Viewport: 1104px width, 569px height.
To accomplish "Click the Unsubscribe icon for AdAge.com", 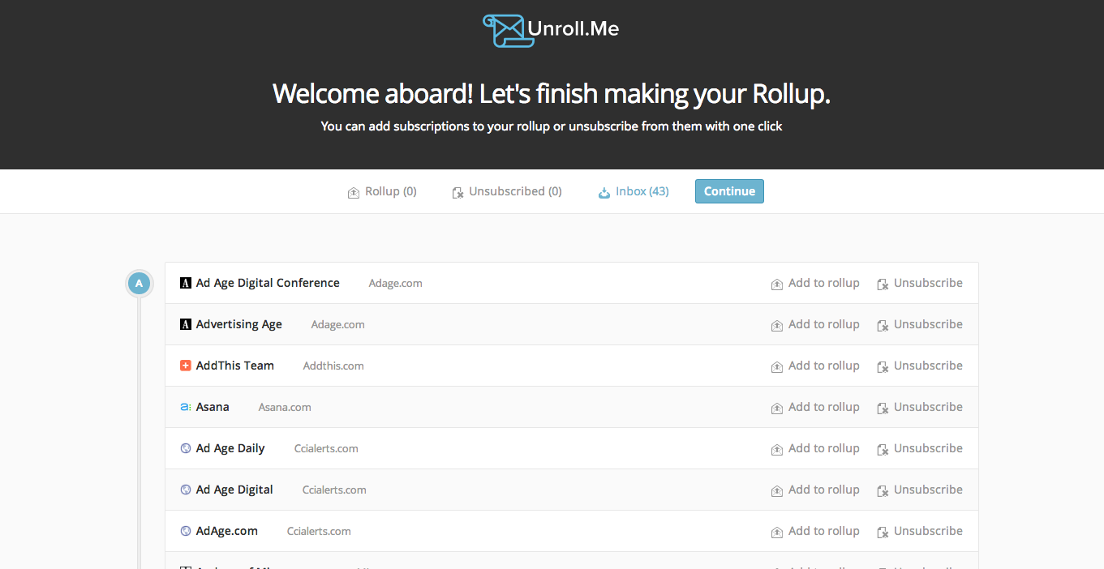I will coord(883,533).
